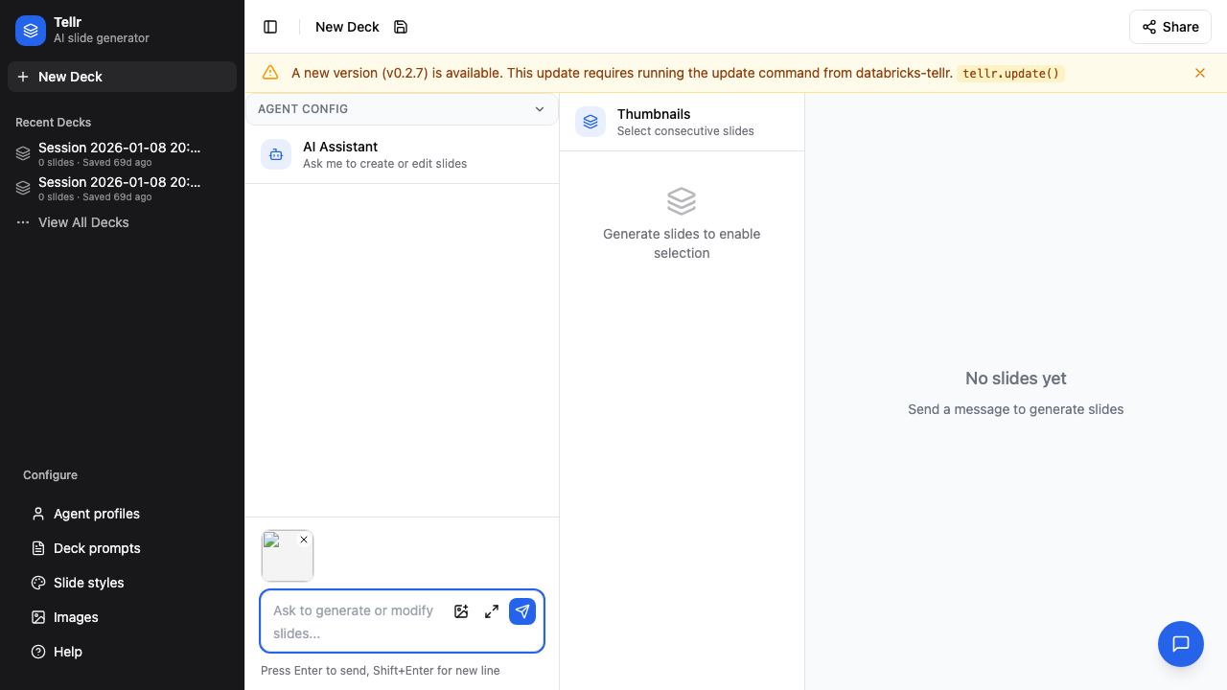Focus the slide generation input field
The image size is (1227, 690).
coord(355,621)
